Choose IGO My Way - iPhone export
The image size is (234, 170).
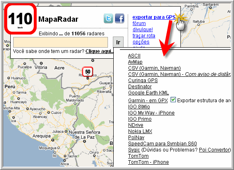[151, 113]
